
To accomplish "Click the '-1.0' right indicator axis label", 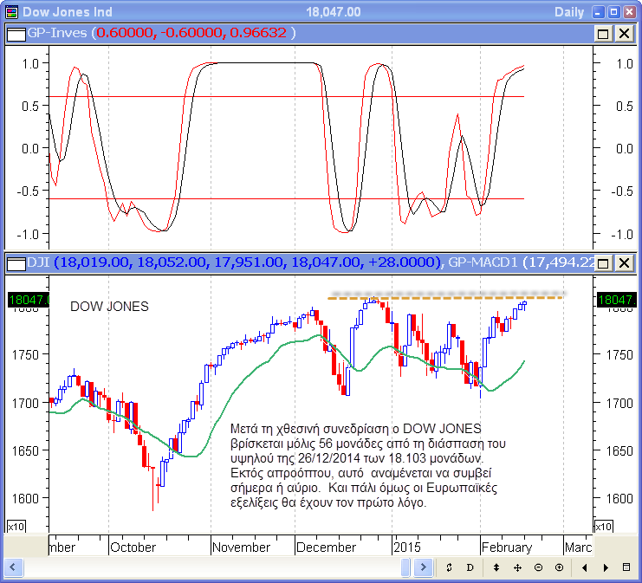I will pyautogui.click(x=622, y=235).
